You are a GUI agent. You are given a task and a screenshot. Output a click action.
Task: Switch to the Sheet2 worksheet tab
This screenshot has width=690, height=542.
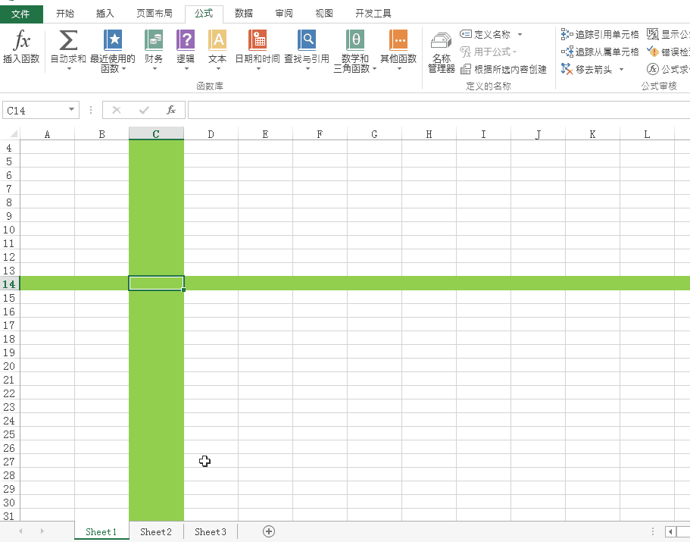coord(156,531)
